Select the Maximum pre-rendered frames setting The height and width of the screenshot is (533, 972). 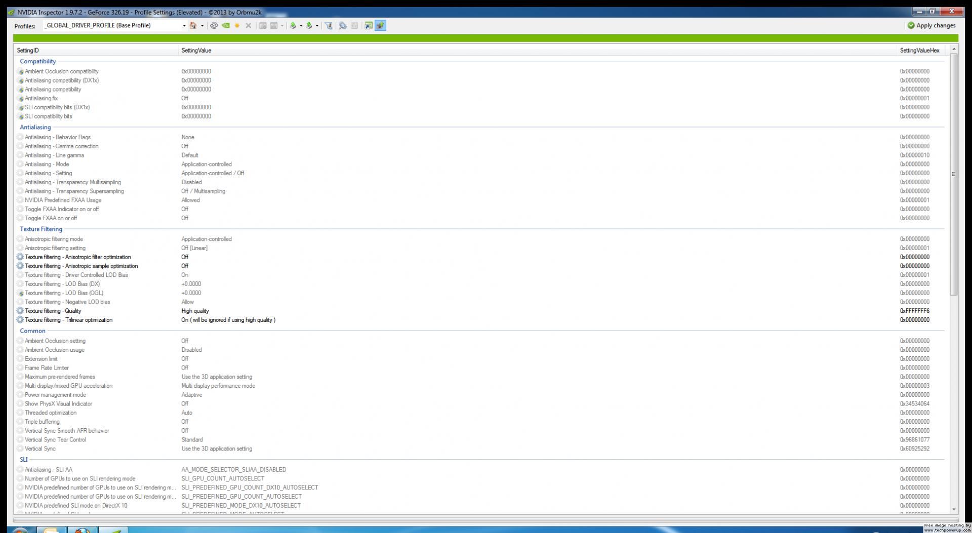coord(480,377)
